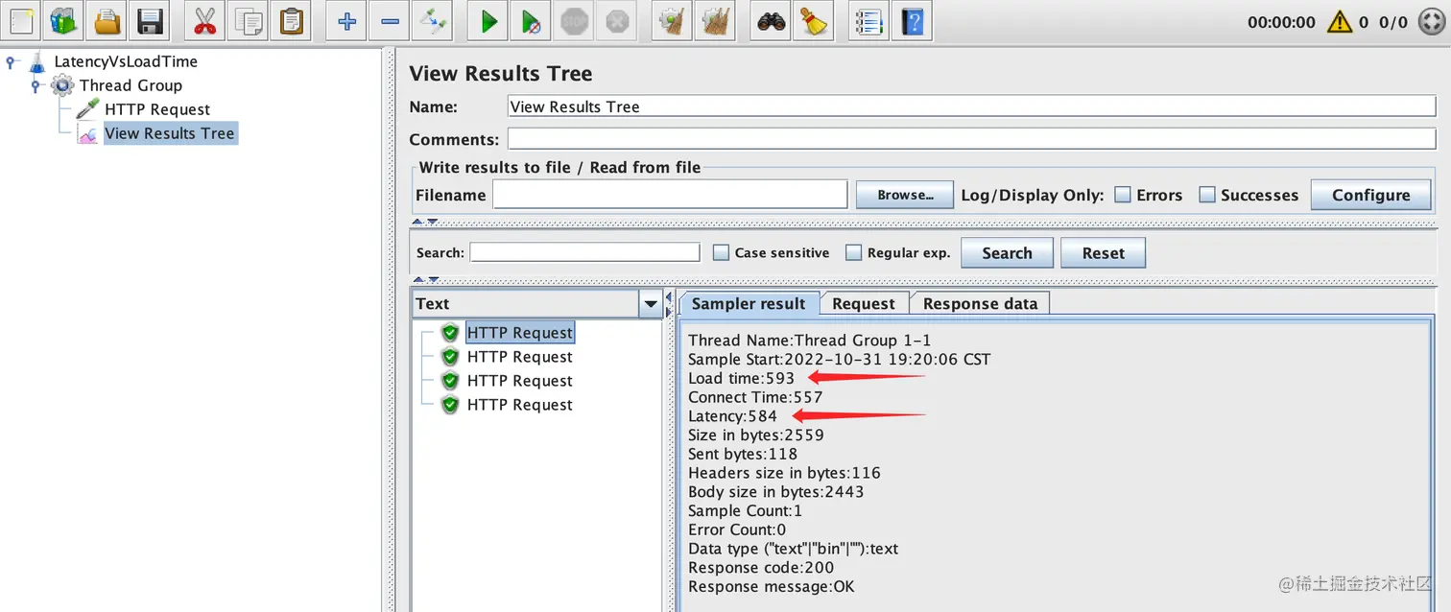Click the greyed Shutdown icon
Viewport: 1451px width, 612px height.
tap(617, 21)
